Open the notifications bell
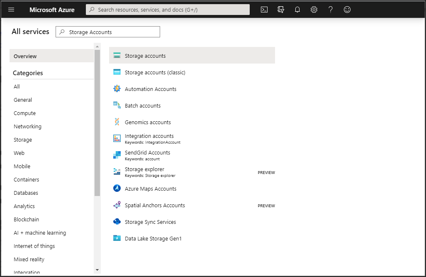 coord(297,10)
